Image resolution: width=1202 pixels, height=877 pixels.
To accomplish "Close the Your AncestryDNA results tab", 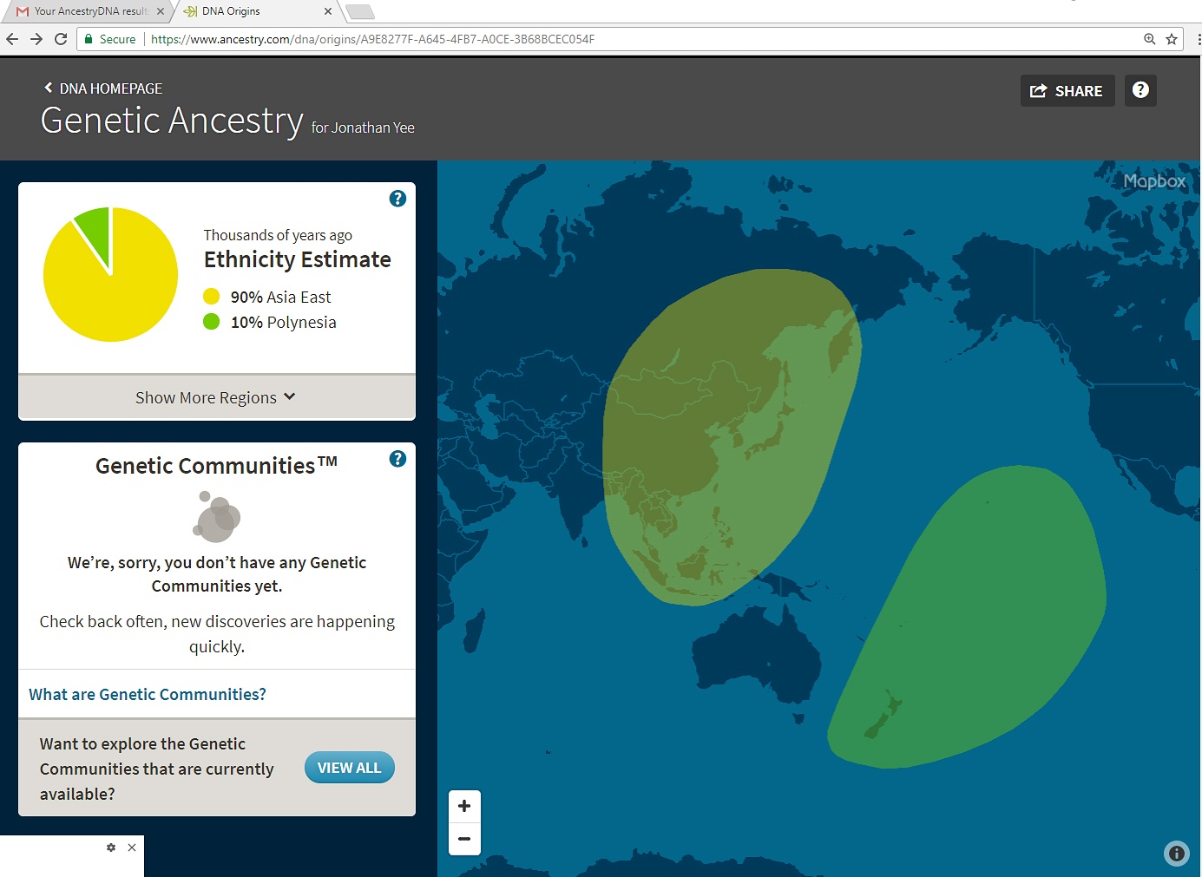I will pos(160,11).
